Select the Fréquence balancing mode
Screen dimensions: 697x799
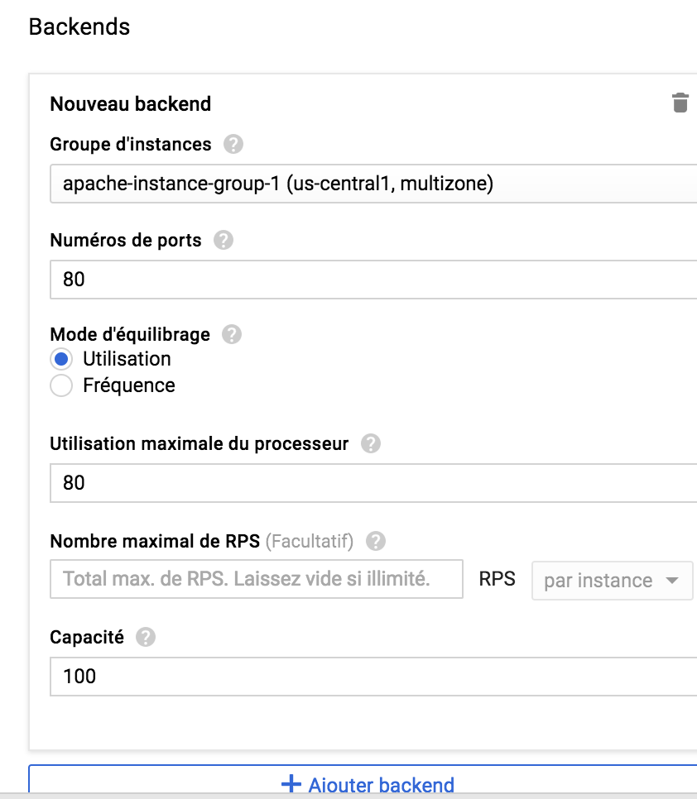click(x=61, y=385)
